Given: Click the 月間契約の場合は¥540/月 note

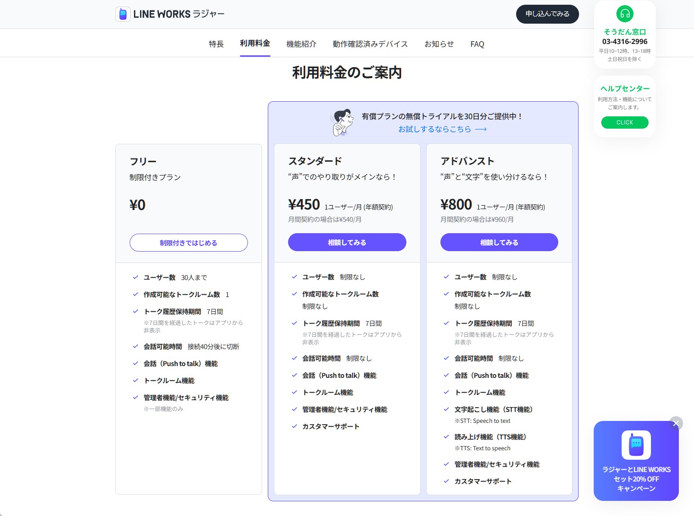Looking at the screenshot, I should 325,219.
